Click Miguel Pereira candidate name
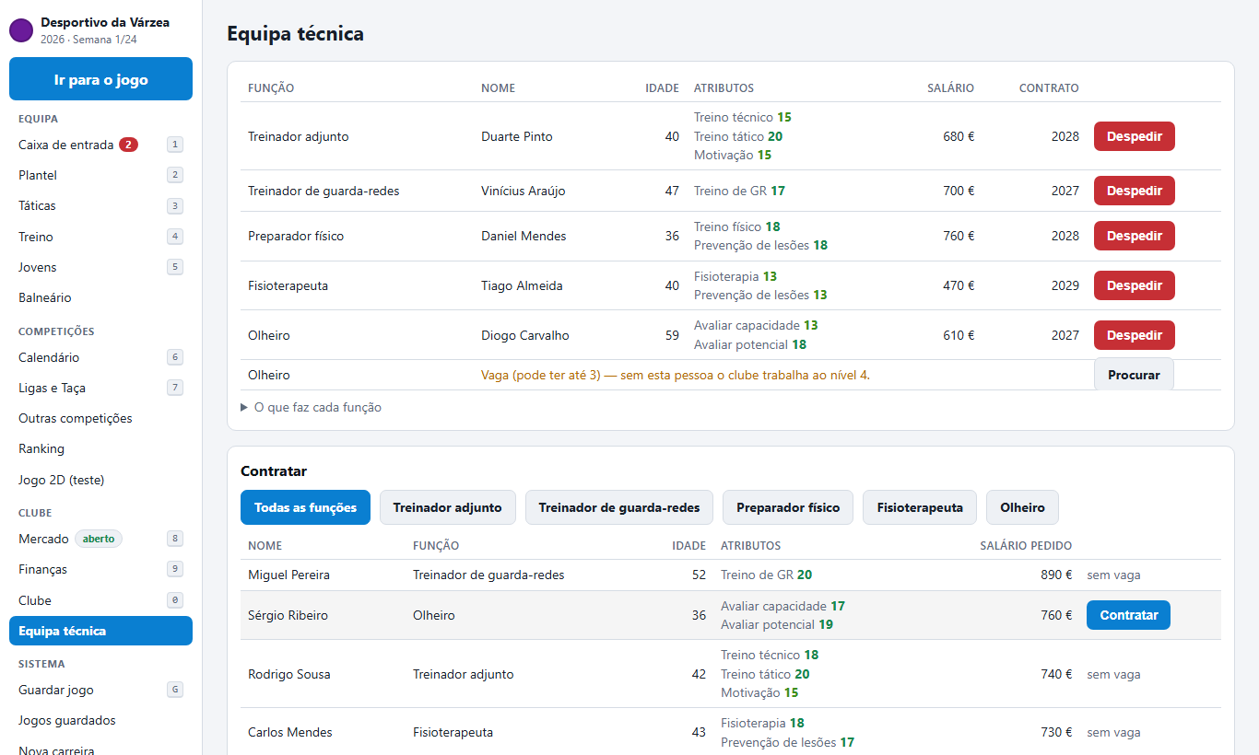Screen dimensions: 1259x755 (x=288, y=575)
